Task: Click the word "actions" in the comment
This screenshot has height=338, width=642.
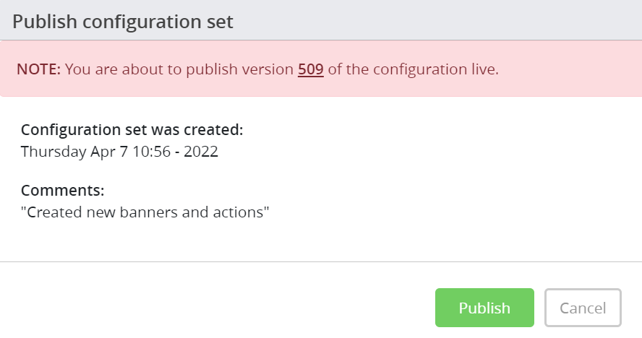Action: pos(240,213)
